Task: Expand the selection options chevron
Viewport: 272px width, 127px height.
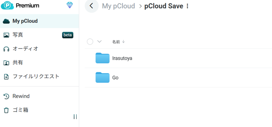Action: pos(100,42)
